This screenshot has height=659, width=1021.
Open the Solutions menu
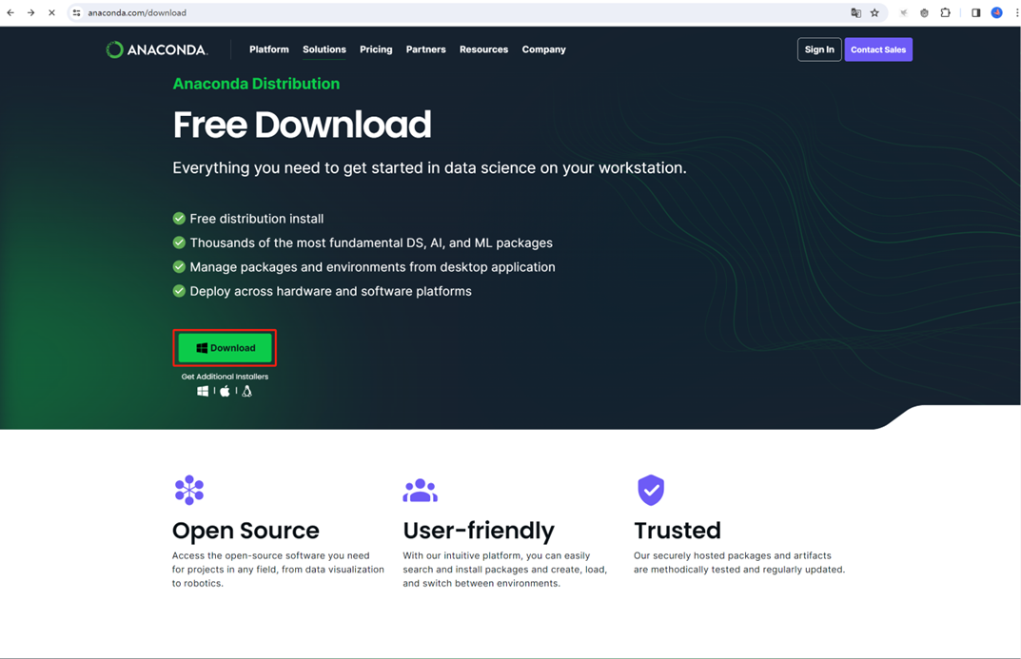point(324,49)
